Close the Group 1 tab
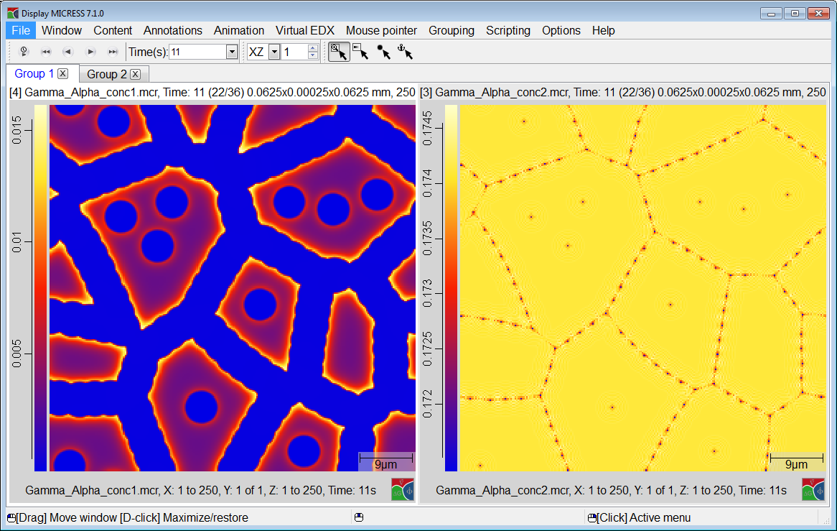The height and width of the screenshot is (531, 837). pos(63,73)
